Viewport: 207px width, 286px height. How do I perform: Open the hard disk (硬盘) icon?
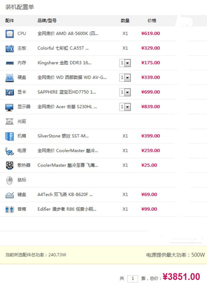pyautogui.click(x=10, y=78)
